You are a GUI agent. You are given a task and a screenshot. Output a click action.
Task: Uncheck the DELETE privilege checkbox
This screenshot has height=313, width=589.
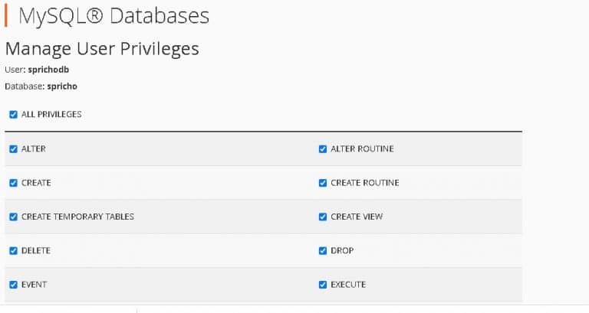pos(14,250)
